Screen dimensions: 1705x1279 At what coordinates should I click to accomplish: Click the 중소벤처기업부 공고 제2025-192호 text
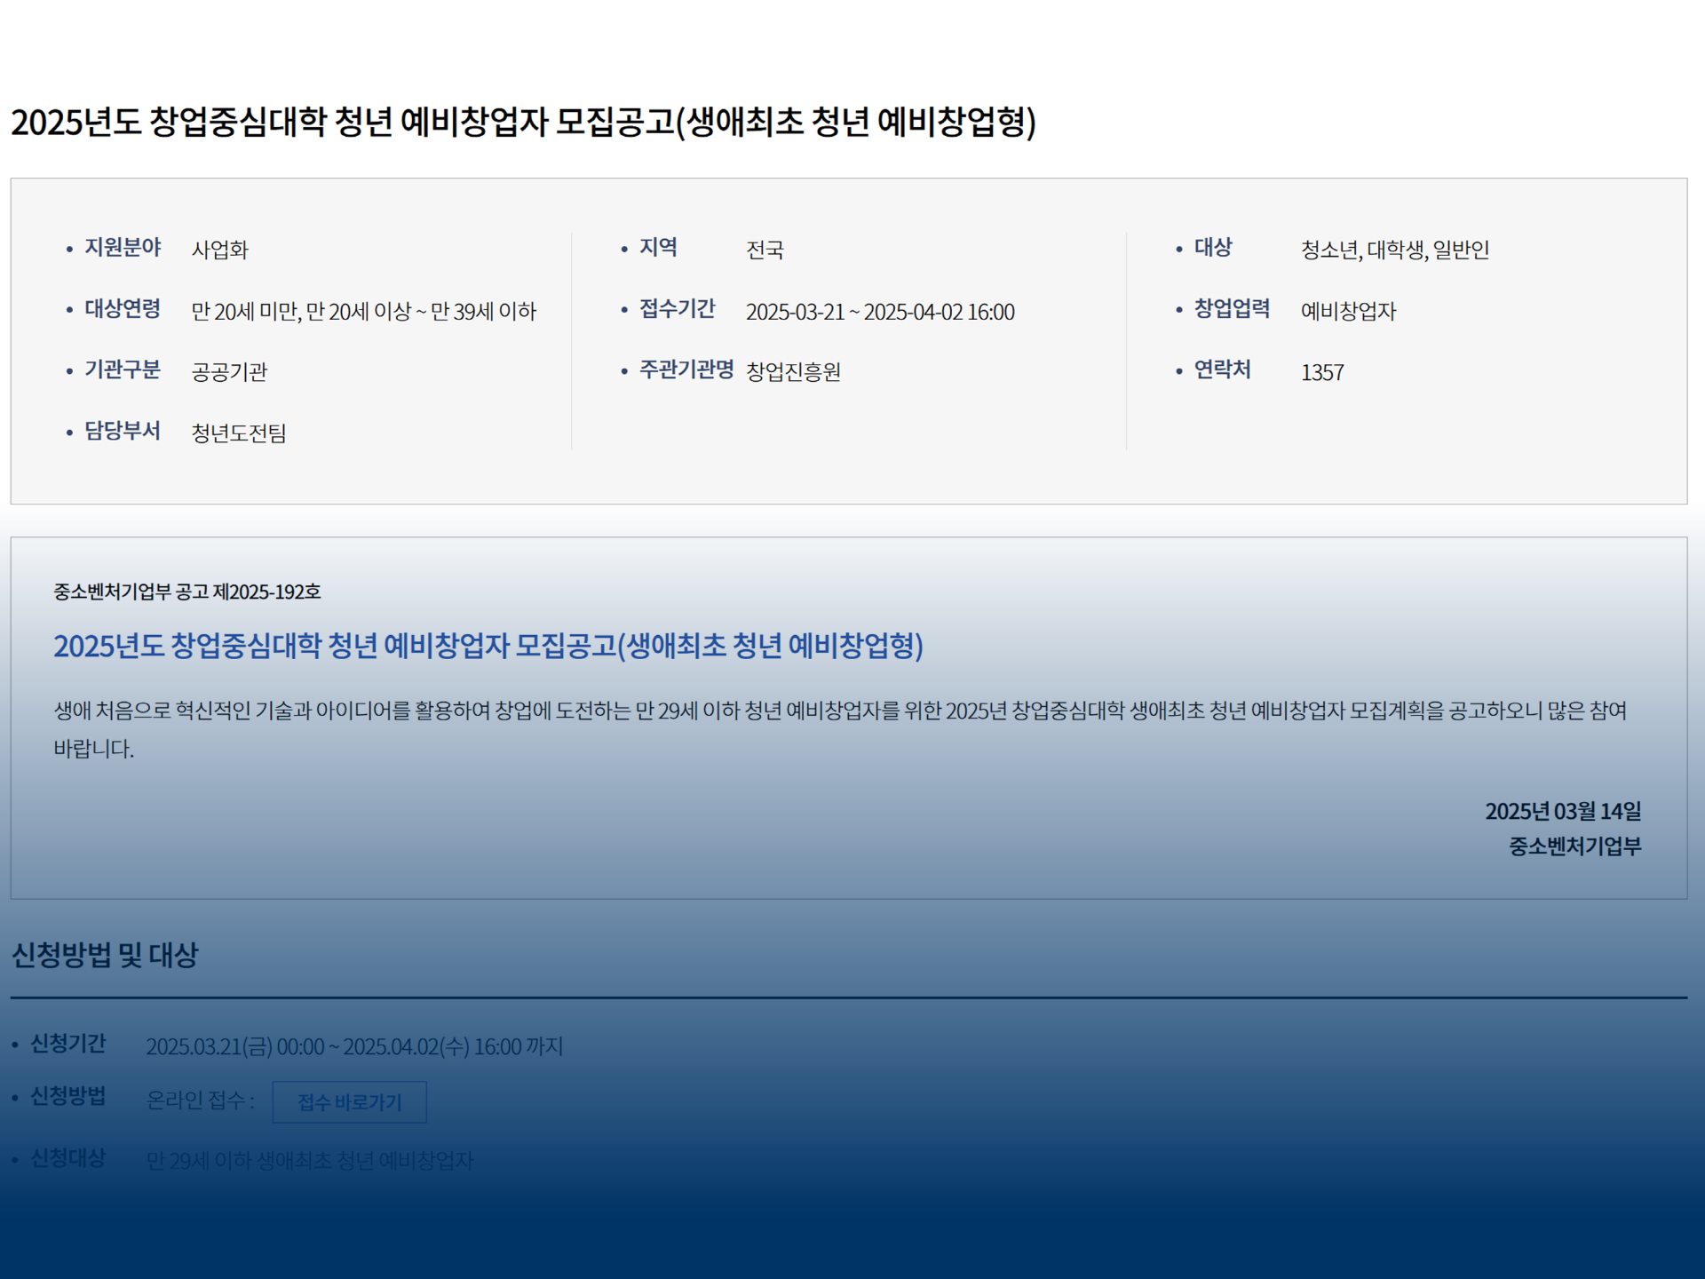pos(186,592)
